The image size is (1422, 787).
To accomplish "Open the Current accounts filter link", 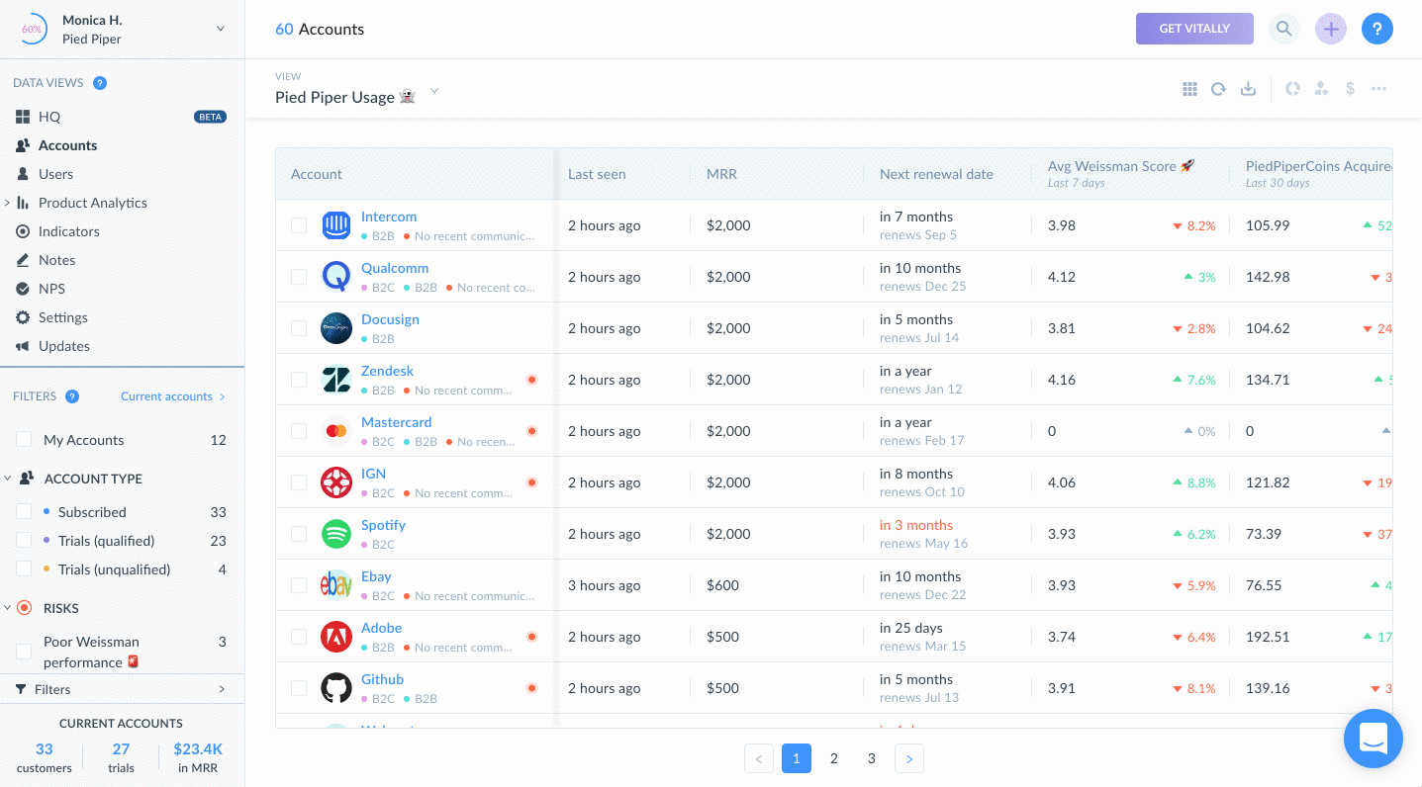I will pyautogui.click(x=173, y=396).
